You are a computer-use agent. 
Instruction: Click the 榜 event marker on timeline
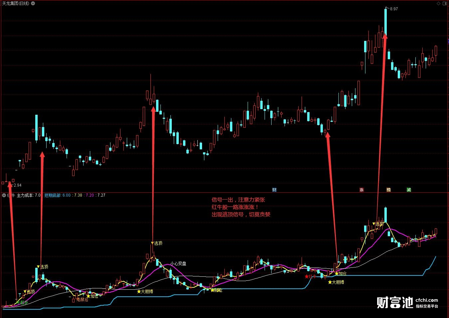(388, 190)
